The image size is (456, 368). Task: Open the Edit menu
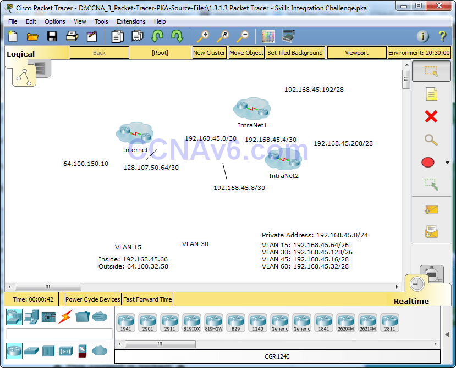(31, 21)
